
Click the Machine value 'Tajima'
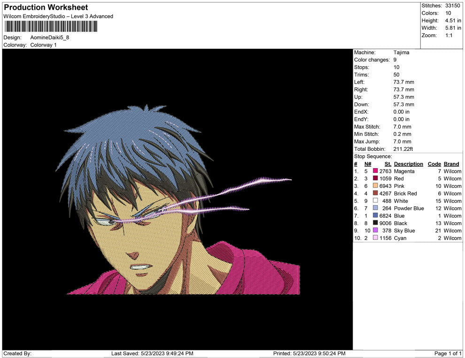point(401,53)
